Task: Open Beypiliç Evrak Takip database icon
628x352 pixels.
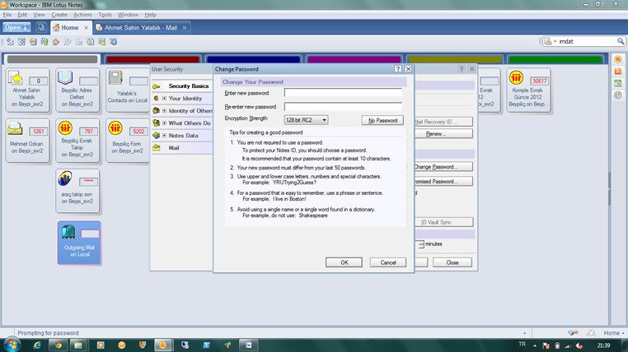Action: 77,140
